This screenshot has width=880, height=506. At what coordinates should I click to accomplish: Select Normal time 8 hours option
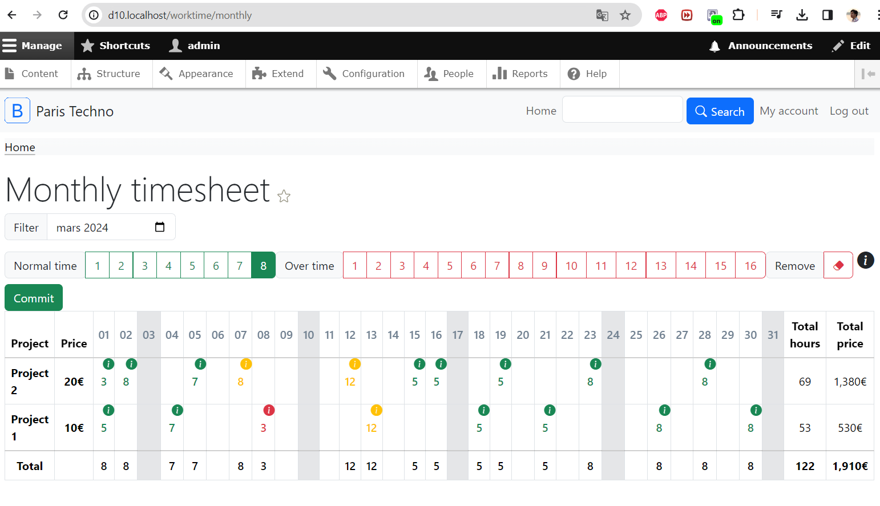coord(263,266)
